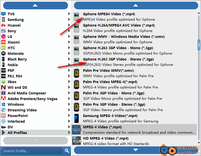Expand the PSP submenu arrow

click(69, 70)
